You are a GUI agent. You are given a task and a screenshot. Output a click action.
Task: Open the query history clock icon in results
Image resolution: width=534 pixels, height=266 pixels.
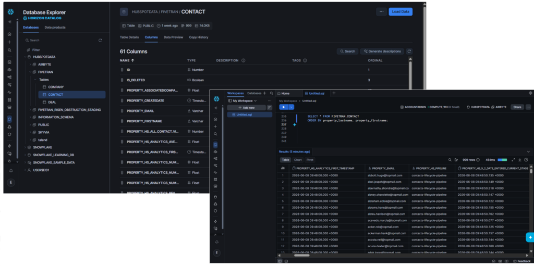pos(526,160)
